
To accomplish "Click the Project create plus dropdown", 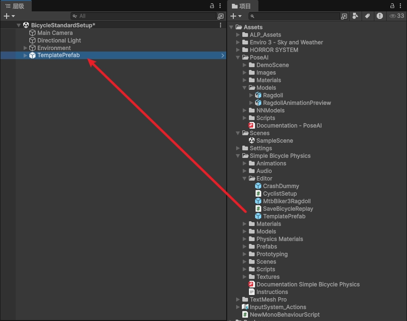I will tap(236, 16).
